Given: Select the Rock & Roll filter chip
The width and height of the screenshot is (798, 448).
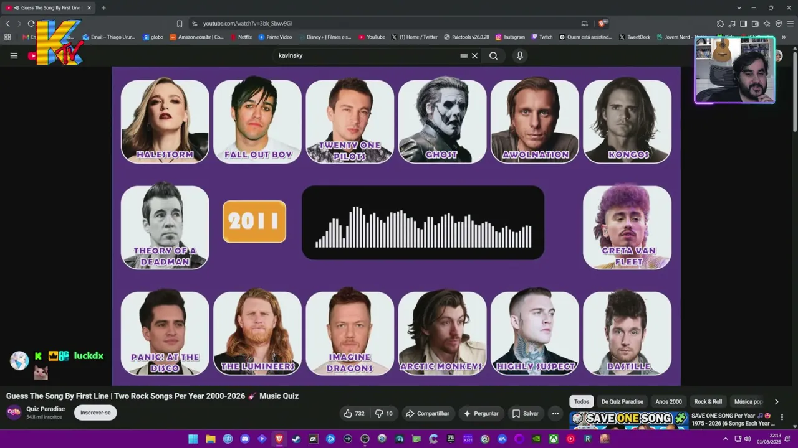Looking at the screenshot, I should pyautogui.click(x=708, y=402).
